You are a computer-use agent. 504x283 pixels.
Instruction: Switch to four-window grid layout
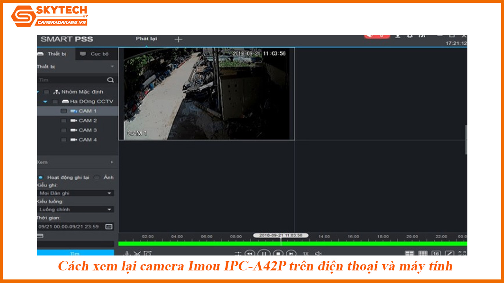[409, 254]
